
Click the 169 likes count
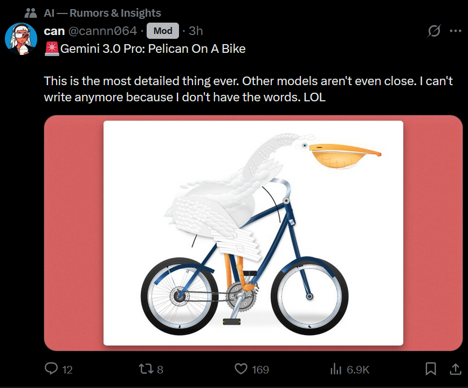[x=260, y=370]
